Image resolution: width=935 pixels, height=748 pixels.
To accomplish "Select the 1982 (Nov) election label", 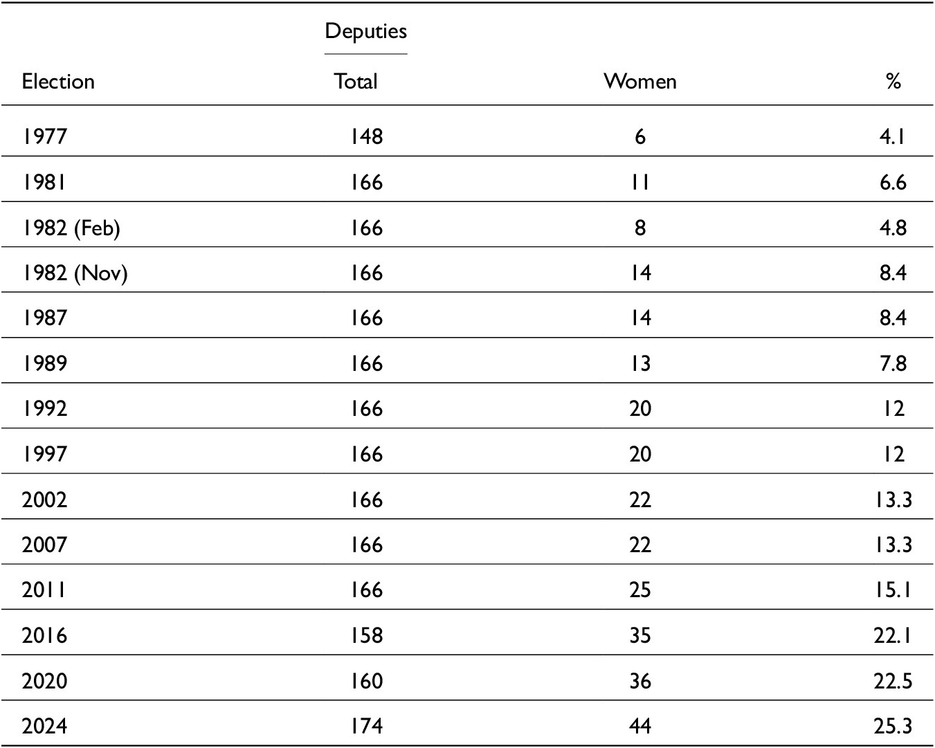I will pos(75,273).
